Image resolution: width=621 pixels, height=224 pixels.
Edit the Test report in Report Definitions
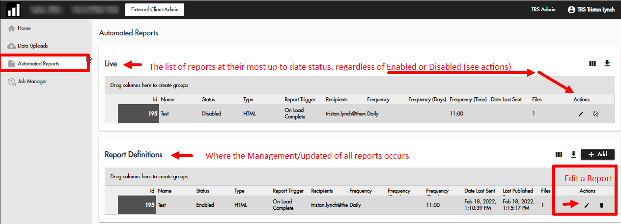pos(587,205)
